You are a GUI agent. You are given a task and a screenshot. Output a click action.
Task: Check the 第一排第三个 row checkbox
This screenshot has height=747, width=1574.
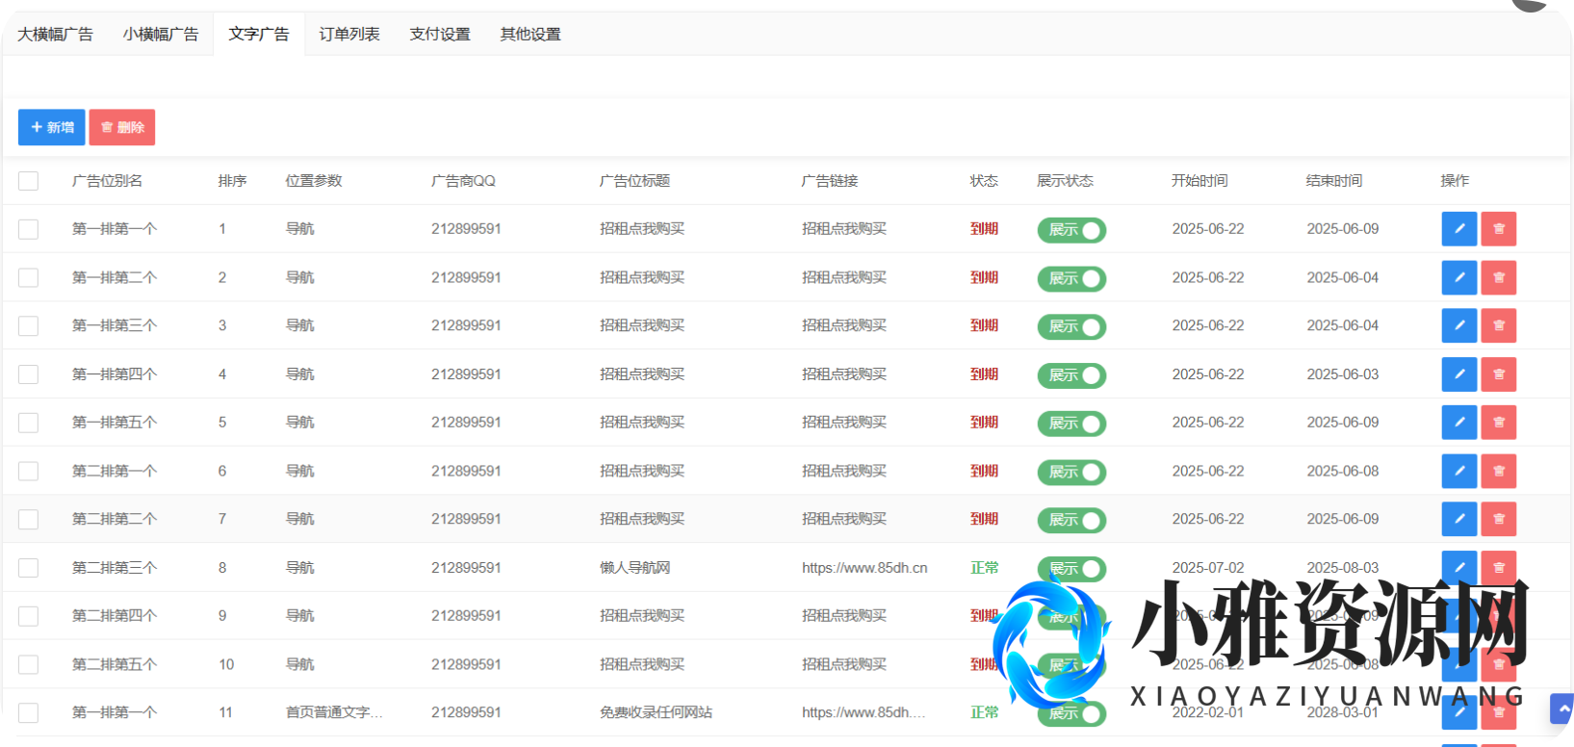[29, 325]
